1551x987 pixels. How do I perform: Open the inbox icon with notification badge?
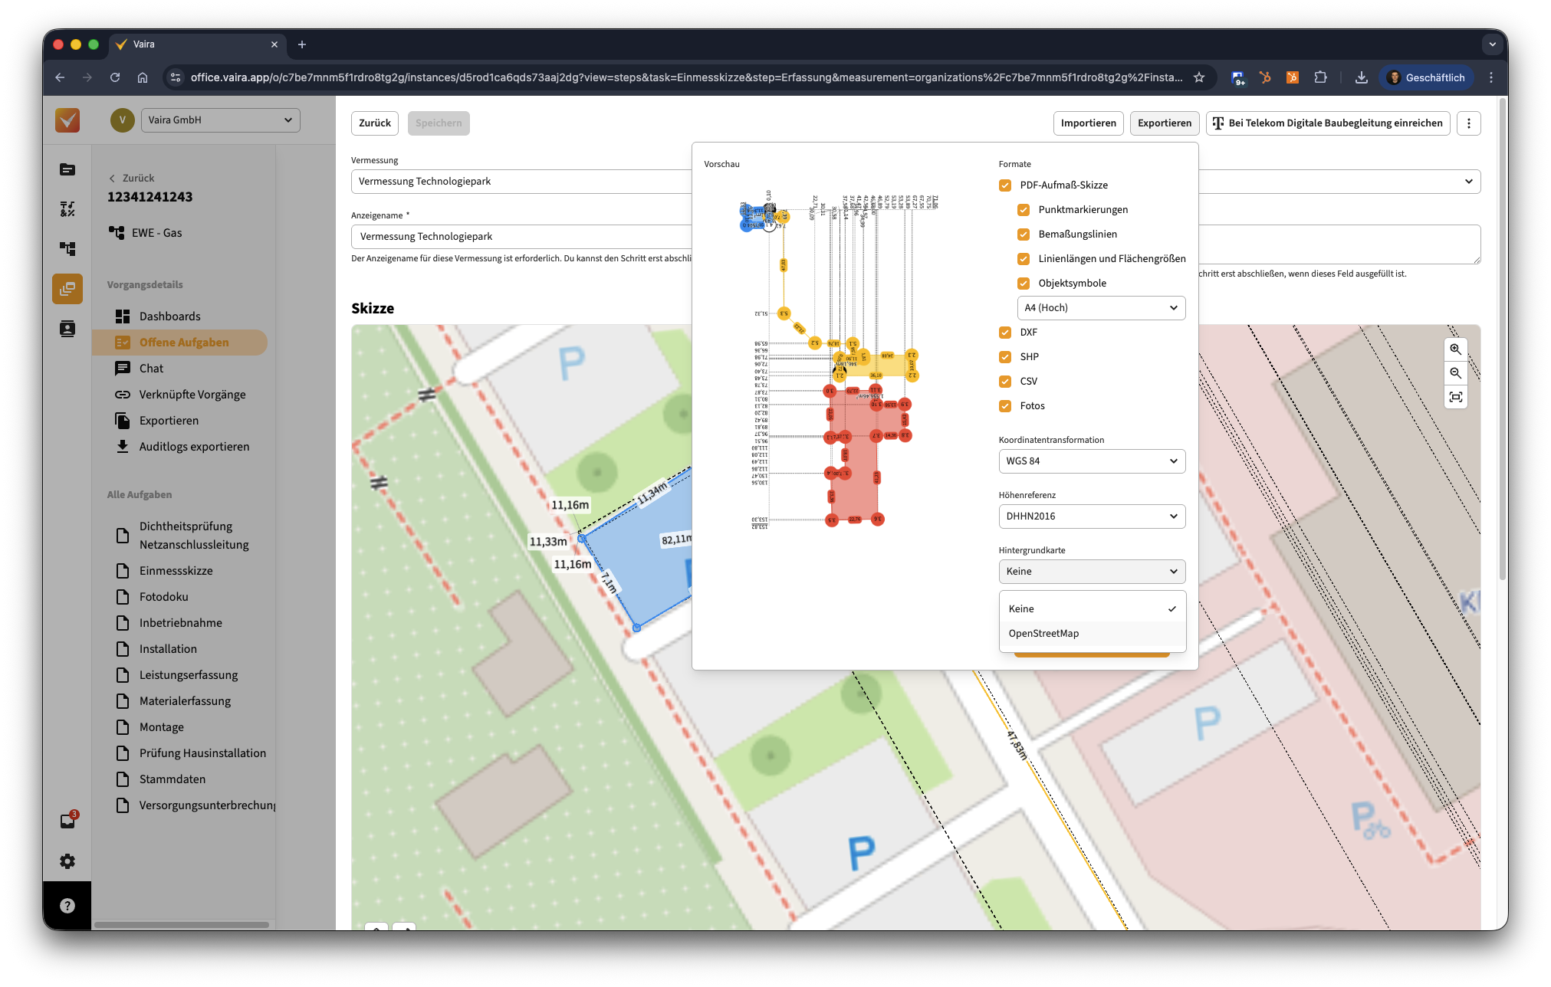coord(67,821)
